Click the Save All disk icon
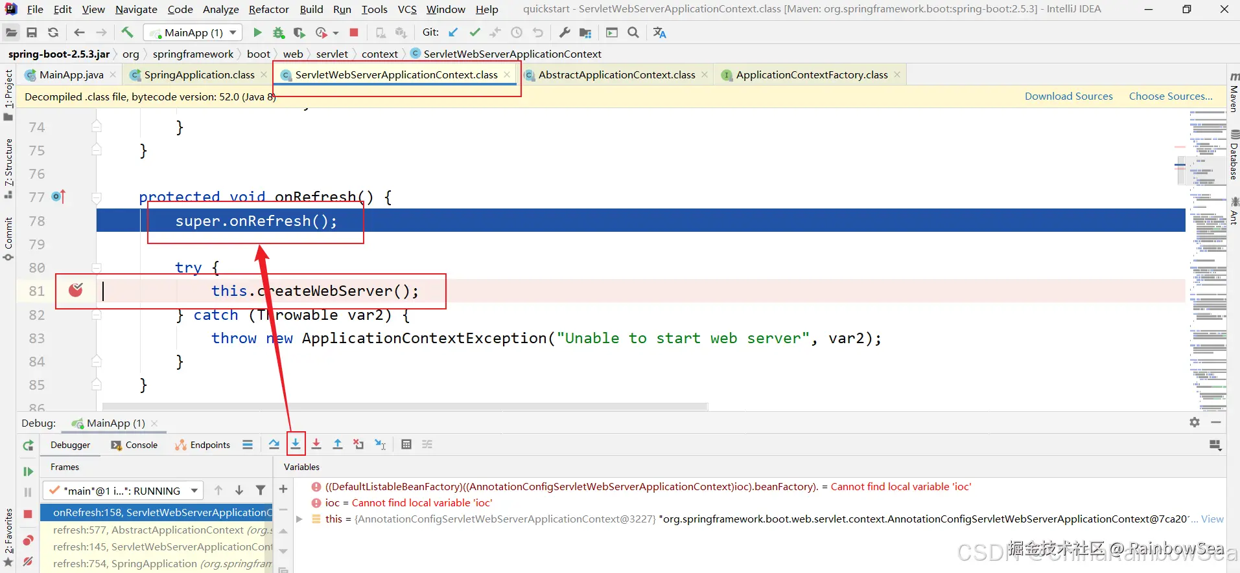Viewport: 1240px width, 573px height. coord(32,32)
